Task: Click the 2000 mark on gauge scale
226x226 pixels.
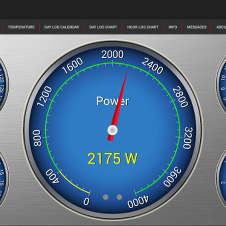Action: coord(112,55)
